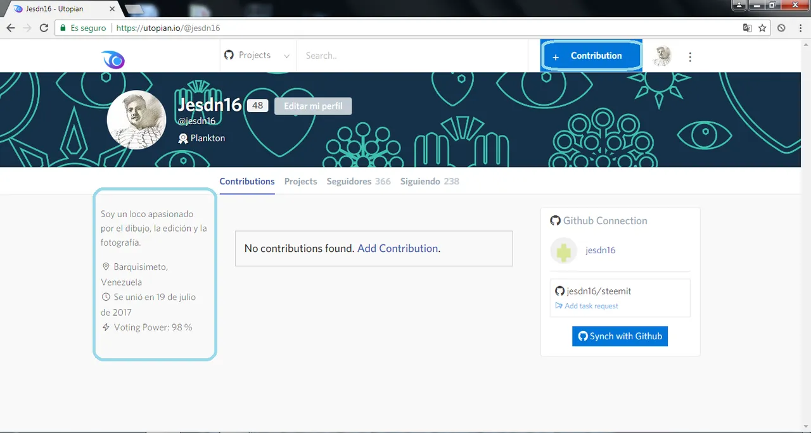Switch to the Projects tab

300,181
